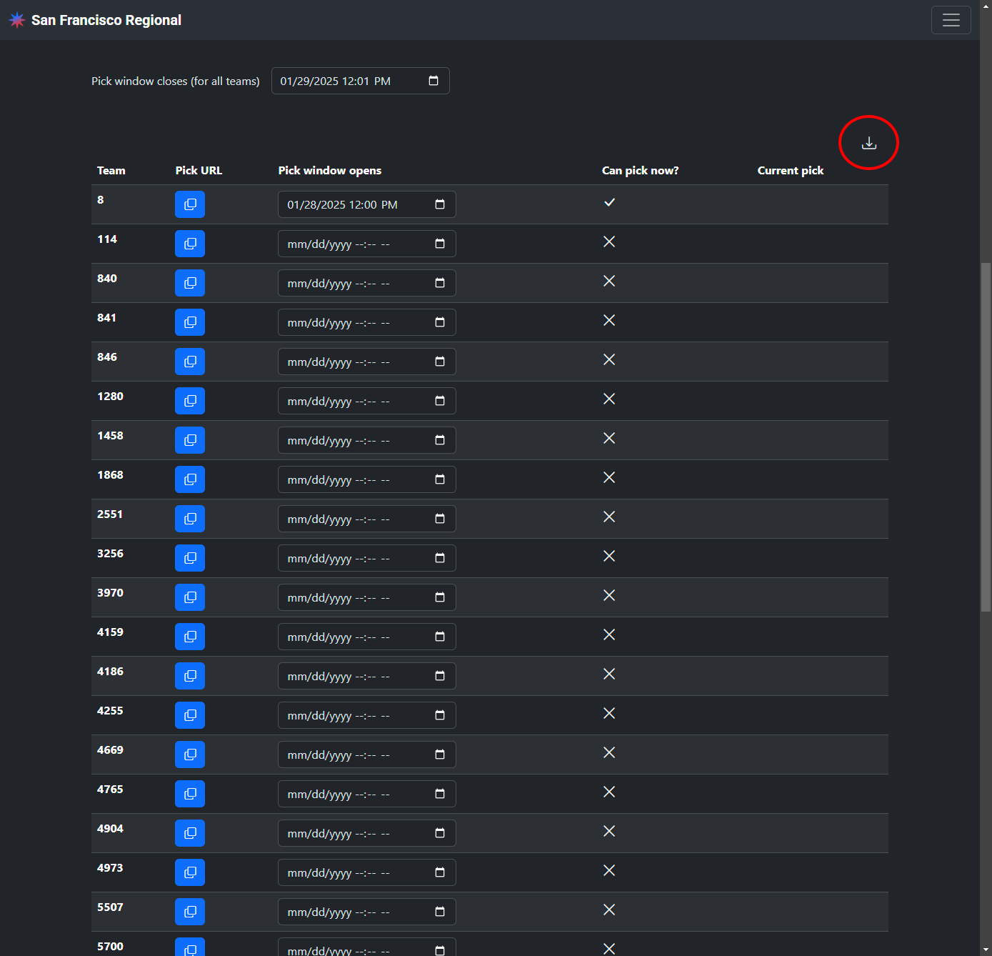Toggle can-pick-now X for team 2551
The height and width of the screenshot is (956, 992).
point(609,517)
